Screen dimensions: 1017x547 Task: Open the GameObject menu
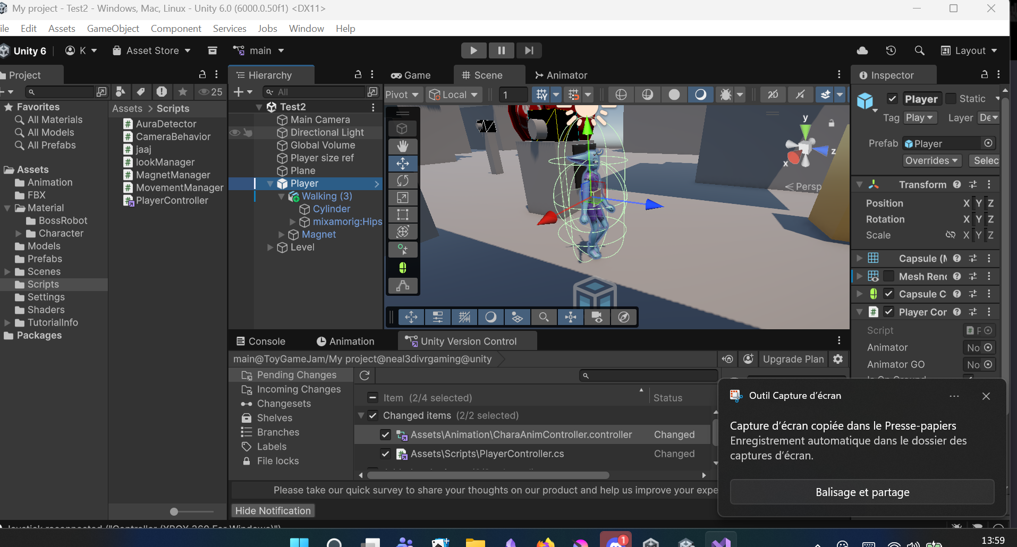[x=113, y=29]
